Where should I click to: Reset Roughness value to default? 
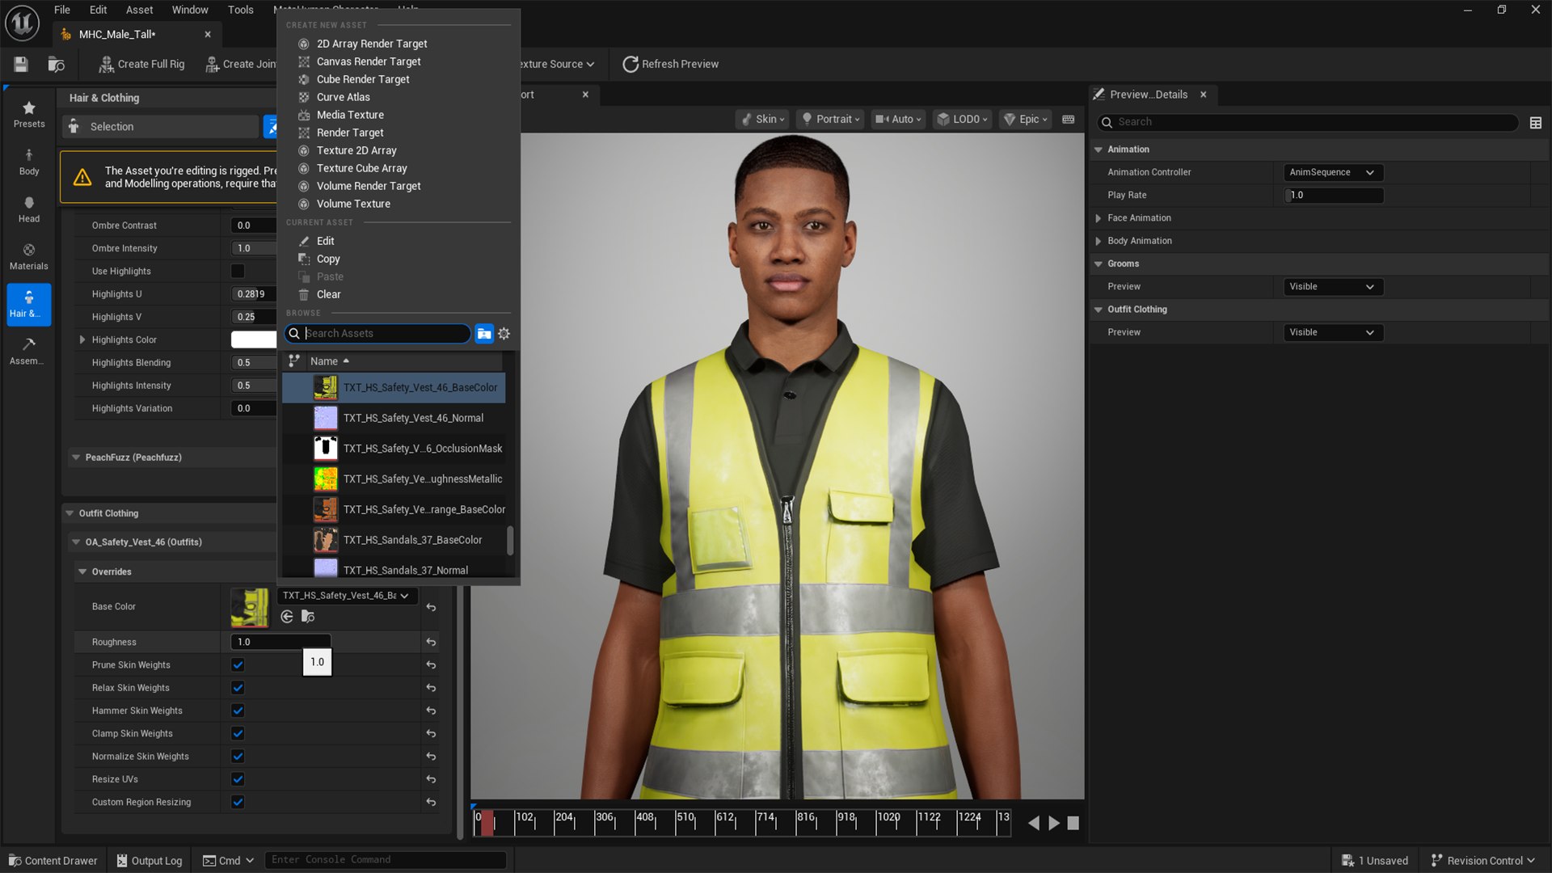click(431, 643)
